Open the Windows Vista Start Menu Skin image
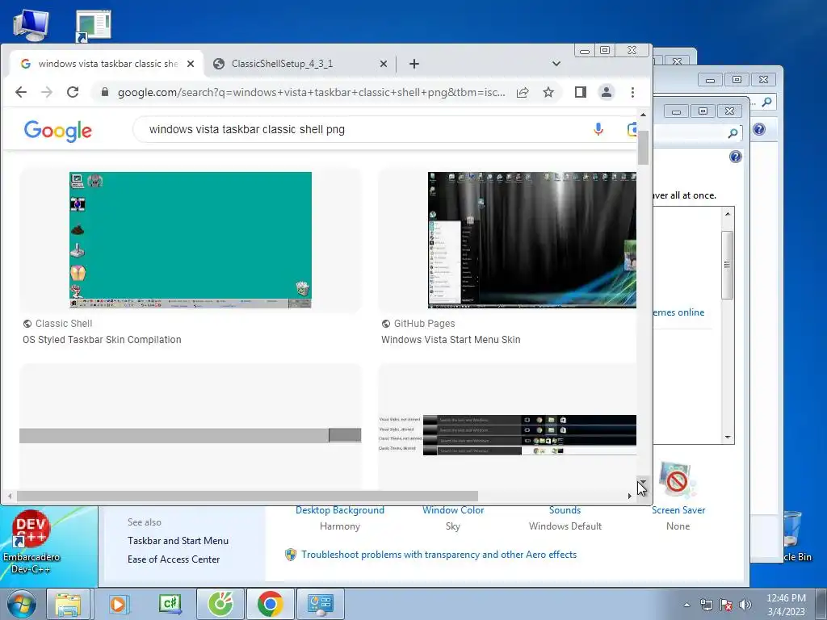827x620 pixels. point(531,240)
